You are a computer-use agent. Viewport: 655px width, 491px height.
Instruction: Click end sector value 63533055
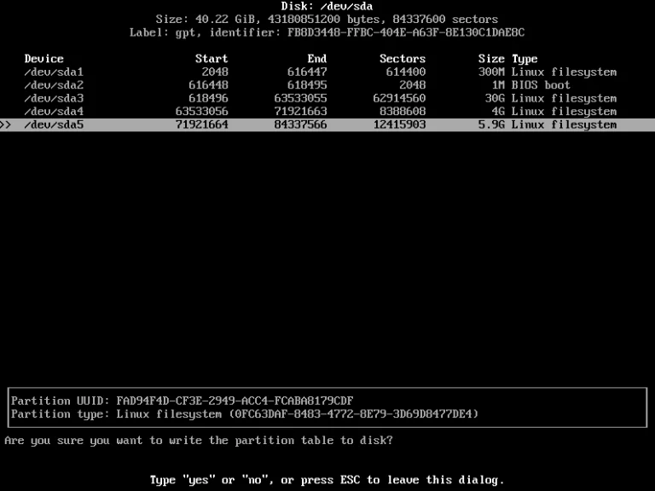click(300, 98)
